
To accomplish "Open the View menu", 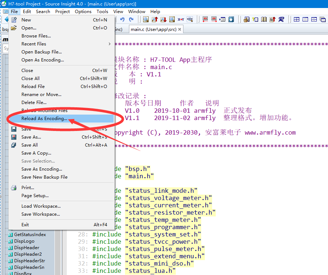I will pos(118,12).
